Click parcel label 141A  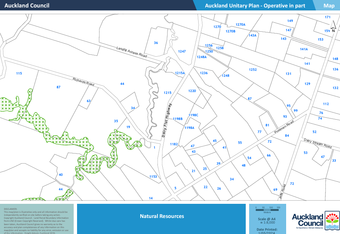pyautogui.click(x=304, y=49)
